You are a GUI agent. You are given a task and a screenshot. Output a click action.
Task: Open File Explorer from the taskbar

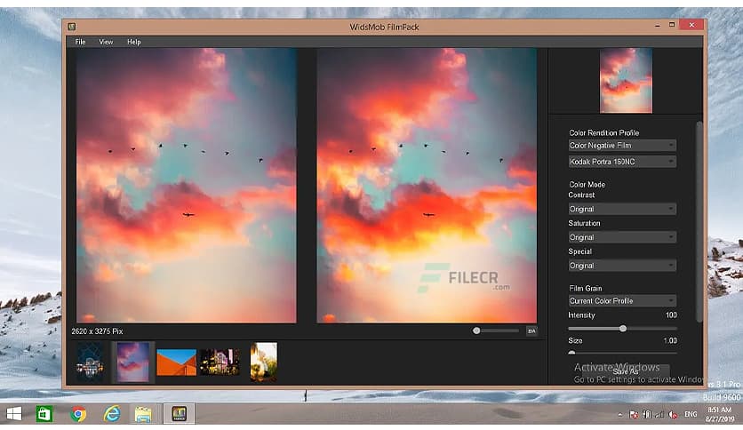tap(143, 414)
